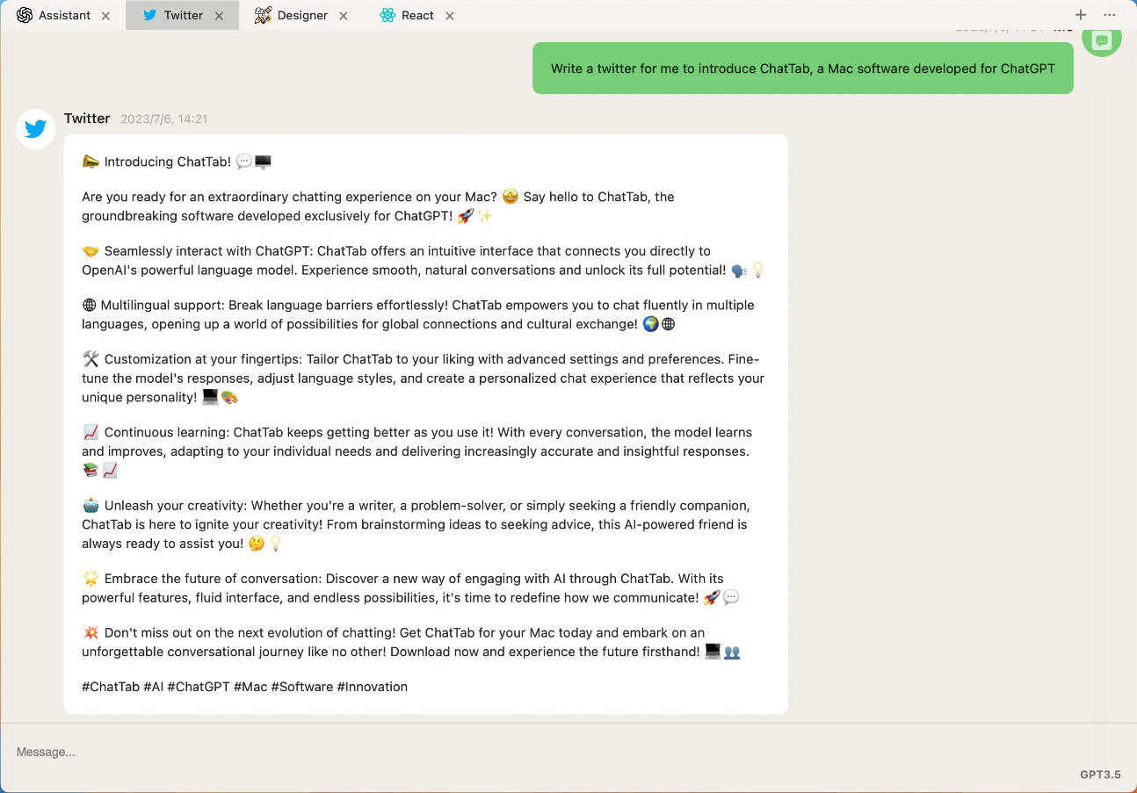Viewport: 1137px width, 793px height.
Task: Click the Twitter bird icon in tab bar
Action: [149, 15]
